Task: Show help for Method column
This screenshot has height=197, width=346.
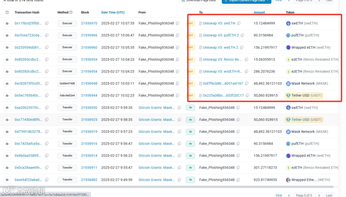Action: tap(71, 13)
